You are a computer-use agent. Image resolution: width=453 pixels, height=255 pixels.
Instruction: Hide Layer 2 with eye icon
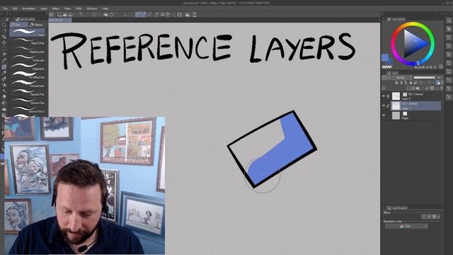(384, 96)
